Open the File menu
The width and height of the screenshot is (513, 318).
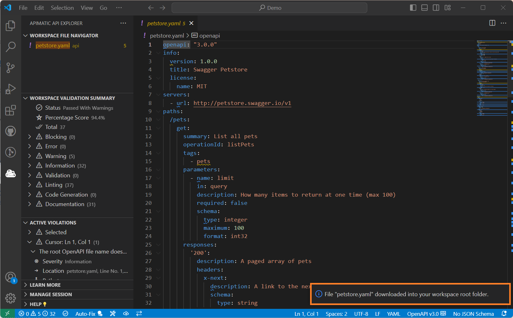click(23, 8)
